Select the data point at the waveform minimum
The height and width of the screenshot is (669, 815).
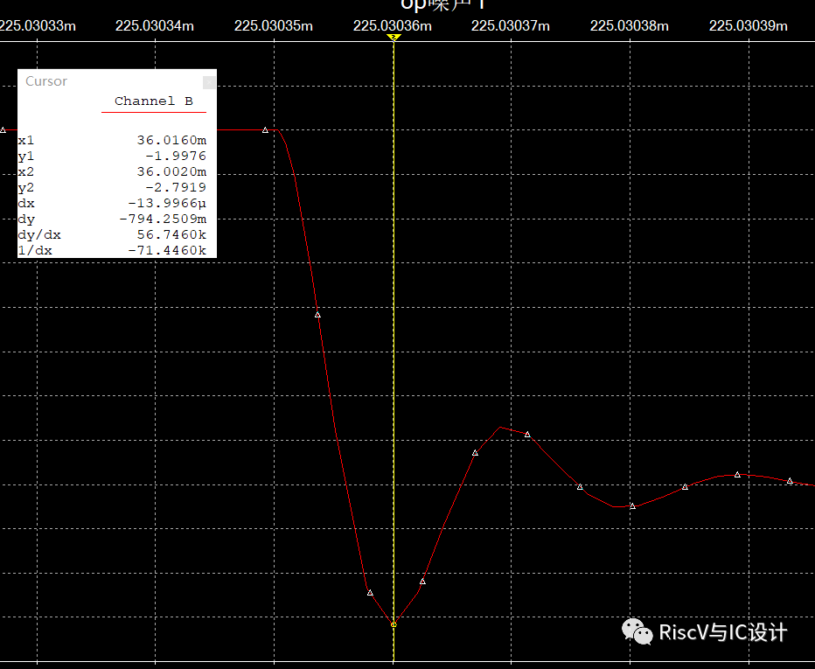394,624
